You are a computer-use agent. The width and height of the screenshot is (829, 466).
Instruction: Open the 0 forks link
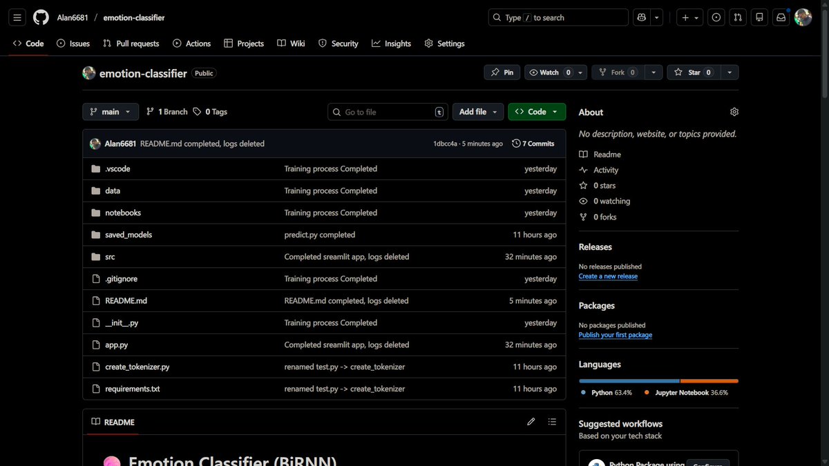[598, 217]
